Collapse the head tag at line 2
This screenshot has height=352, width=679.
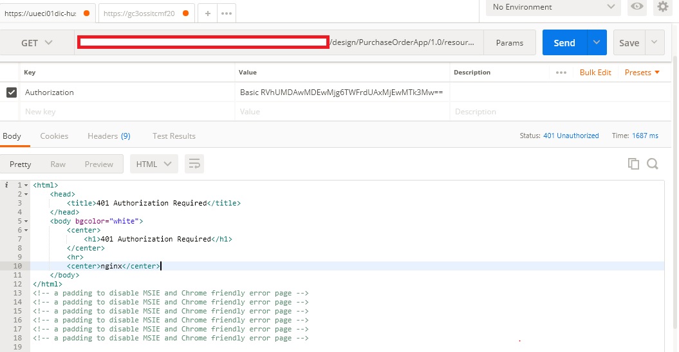(26, 195)
